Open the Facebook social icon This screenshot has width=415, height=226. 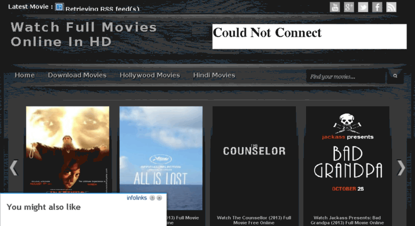click(x=377, y=7)
